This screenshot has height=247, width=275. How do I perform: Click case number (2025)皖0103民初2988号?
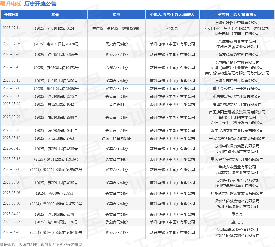[56, 117]
